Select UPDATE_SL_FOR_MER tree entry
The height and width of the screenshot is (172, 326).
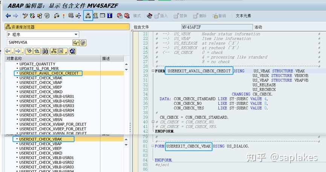(39, 68)
